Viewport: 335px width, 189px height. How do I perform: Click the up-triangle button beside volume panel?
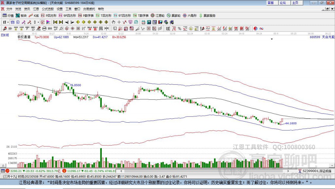pyautogui.click(x=3, y=165)
